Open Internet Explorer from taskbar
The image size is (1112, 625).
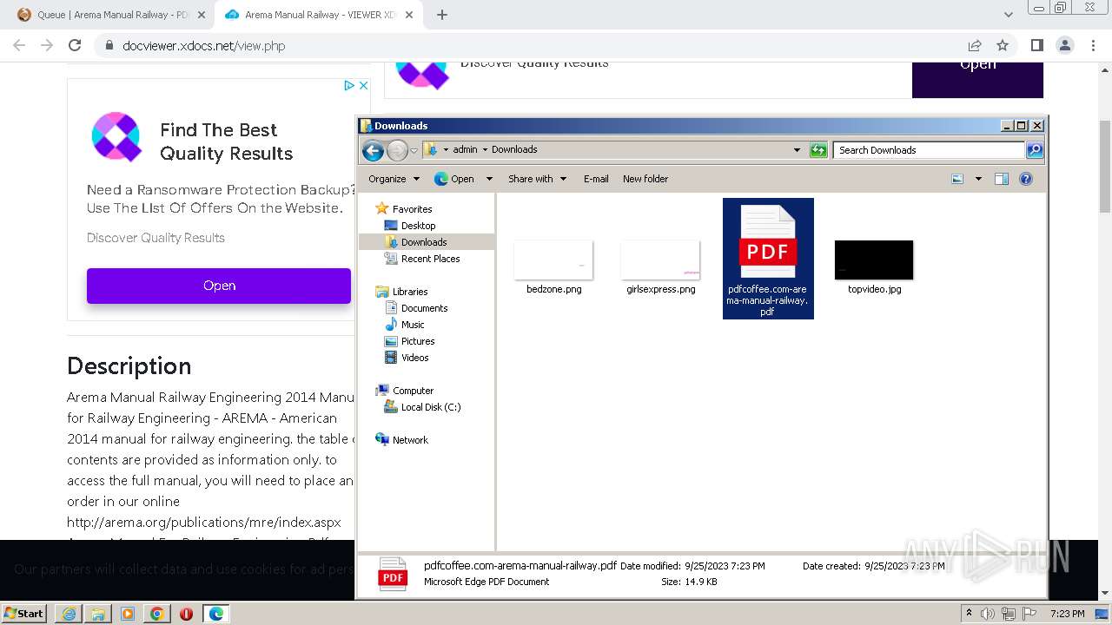tap(69, 614)
